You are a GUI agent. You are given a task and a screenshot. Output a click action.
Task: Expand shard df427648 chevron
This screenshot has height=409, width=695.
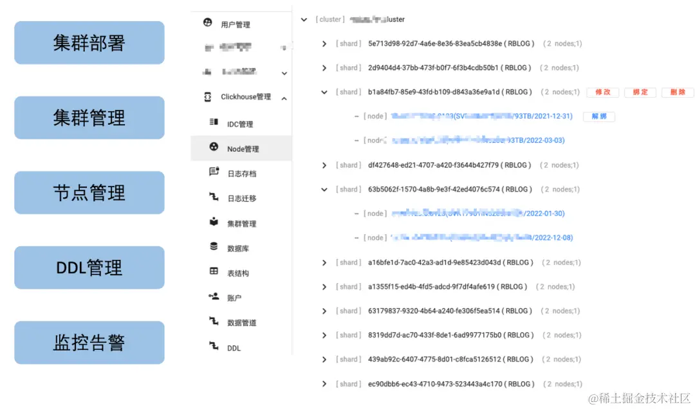pos(324,165)
